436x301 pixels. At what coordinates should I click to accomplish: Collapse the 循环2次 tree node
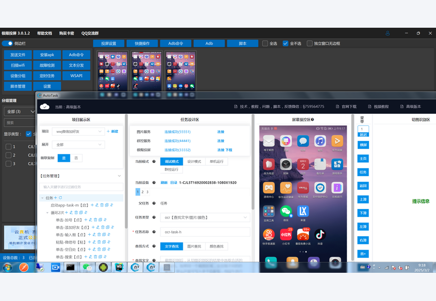click(47, 212)
